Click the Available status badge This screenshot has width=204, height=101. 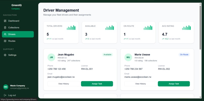[x=108, y=55]
